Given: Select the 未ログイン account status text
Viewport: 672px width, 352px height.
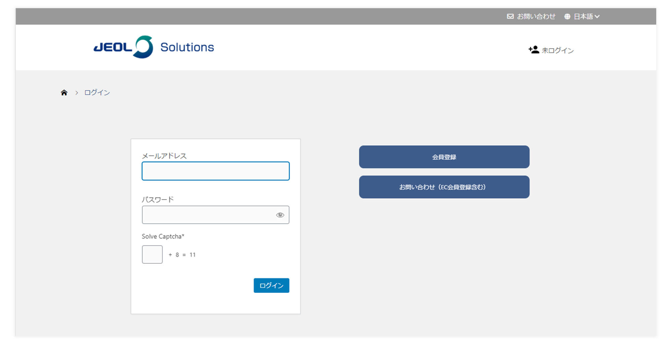Looking at the screenshot, I should click(557, 50).
